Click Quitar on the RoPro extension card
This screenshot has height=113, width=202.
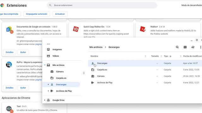(x=23, y=88)
